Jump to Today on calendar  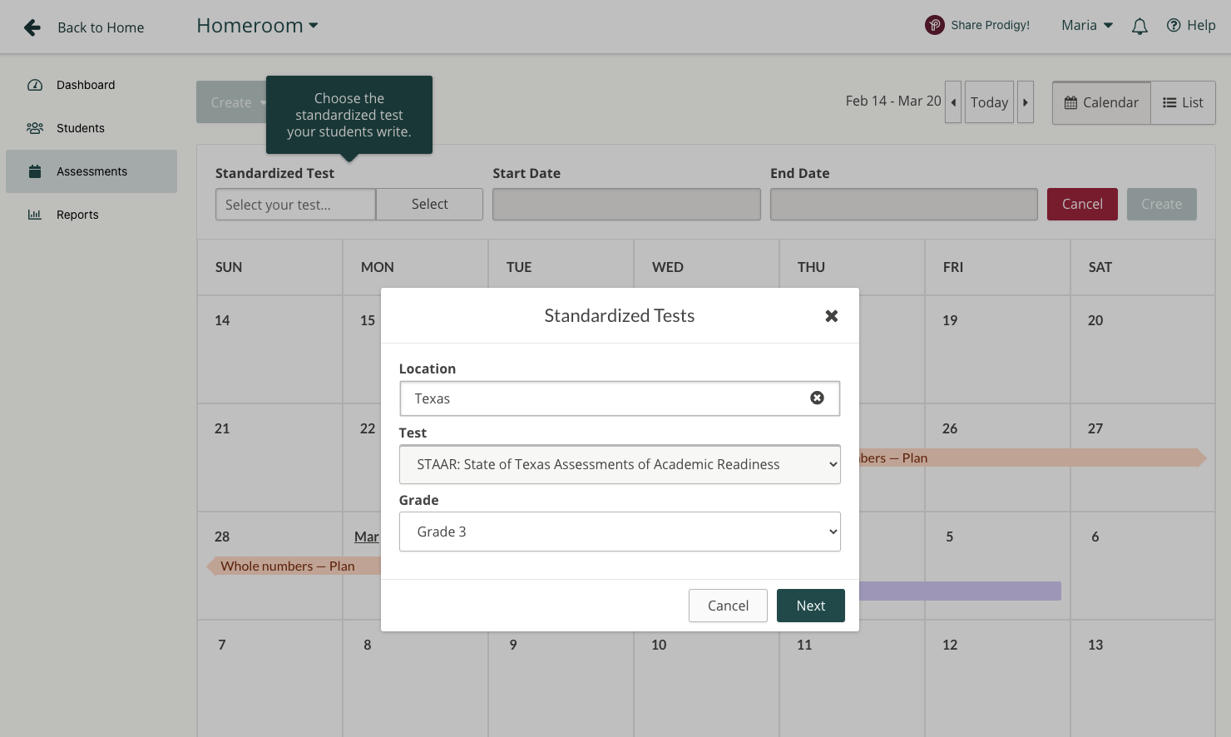(989, 102)
